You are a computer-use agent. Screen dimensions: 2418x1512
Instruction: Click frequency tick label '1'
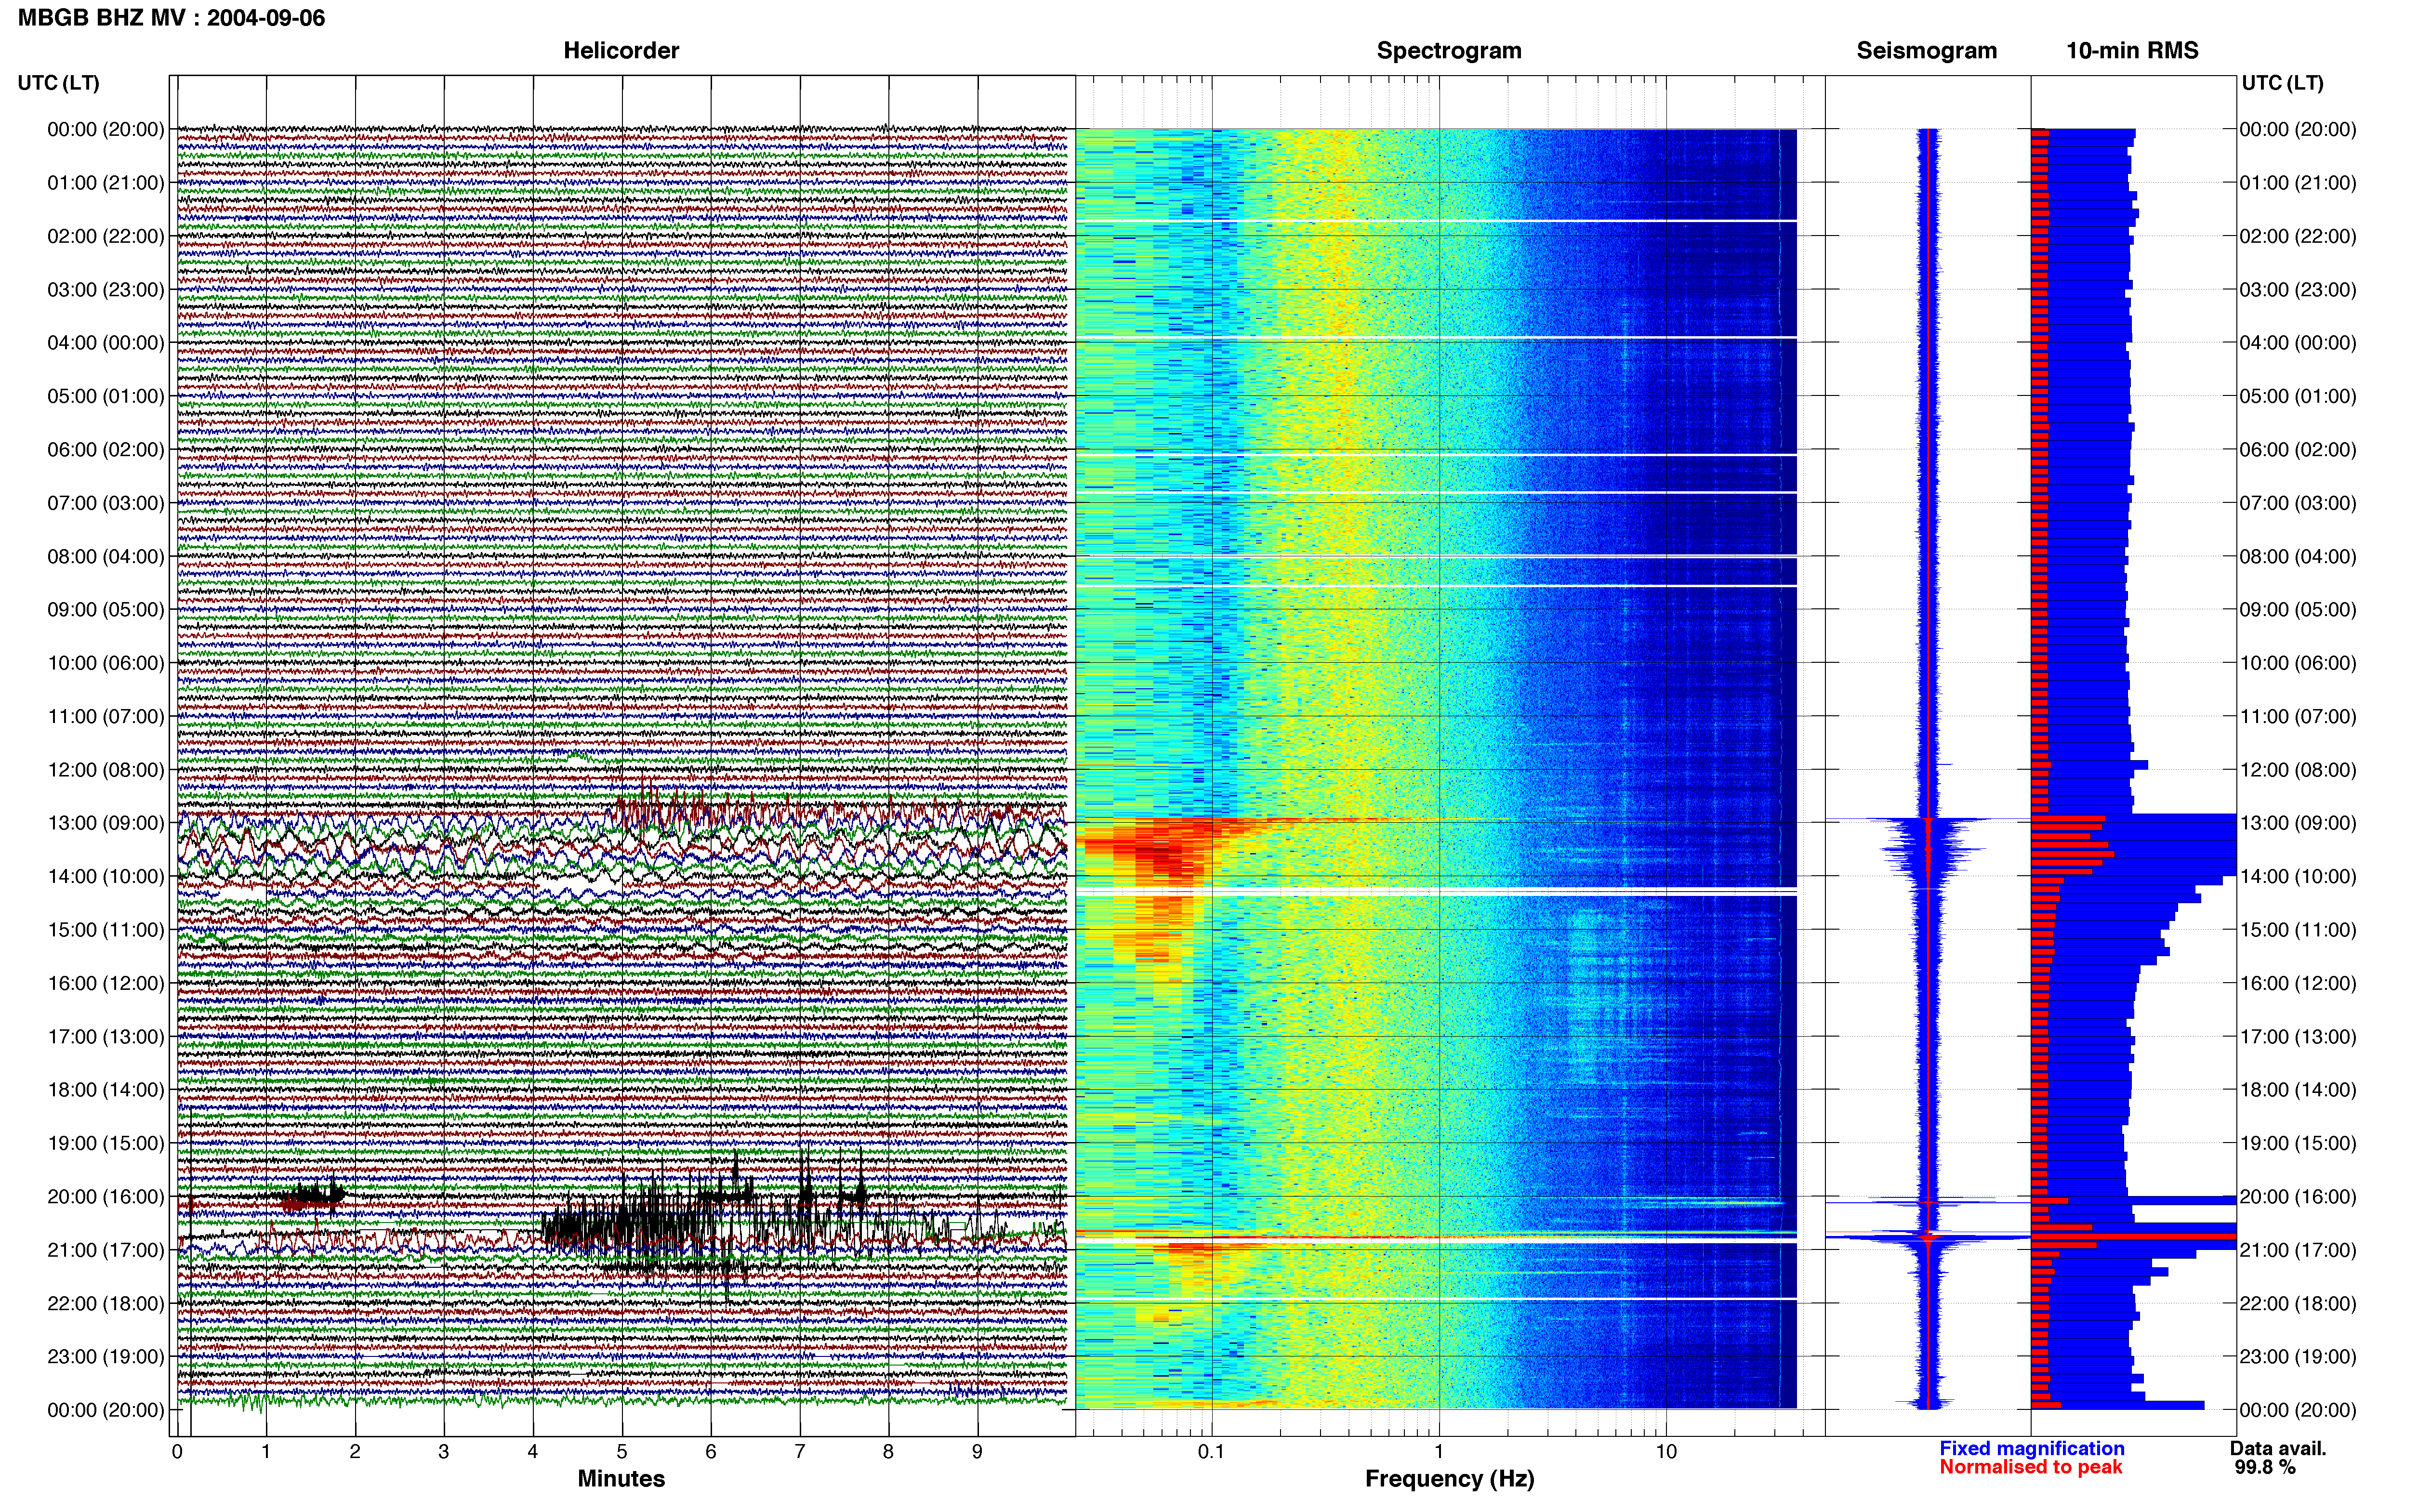1439,1452
